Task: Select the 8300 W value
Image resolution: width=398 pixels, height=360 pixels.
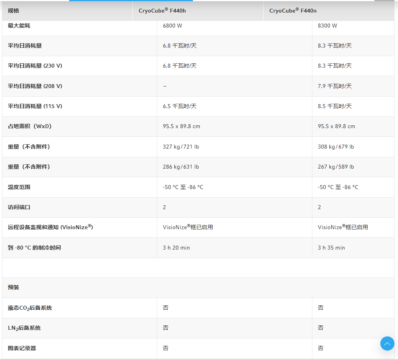Action: tap(327, 26)
